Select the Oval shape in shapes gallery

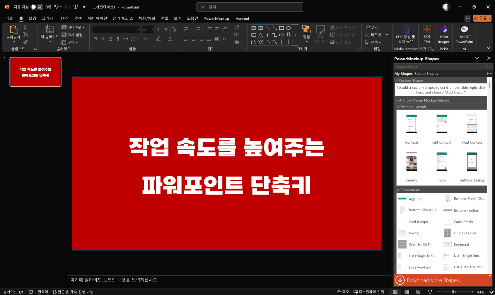[288, 28]
